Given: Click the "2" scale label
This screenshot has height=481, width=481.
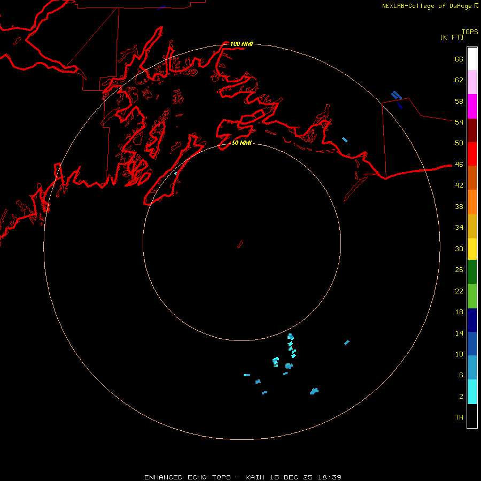Looking at the screenshot, I should pyautogui.click(x=461, y=397).
